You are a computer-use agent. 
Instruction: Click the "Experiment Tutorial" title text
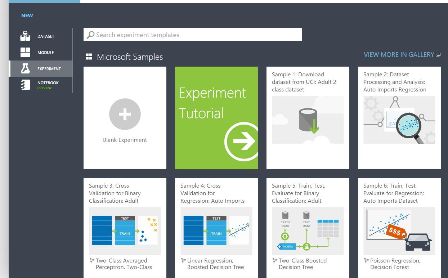(x=212, y=103)
